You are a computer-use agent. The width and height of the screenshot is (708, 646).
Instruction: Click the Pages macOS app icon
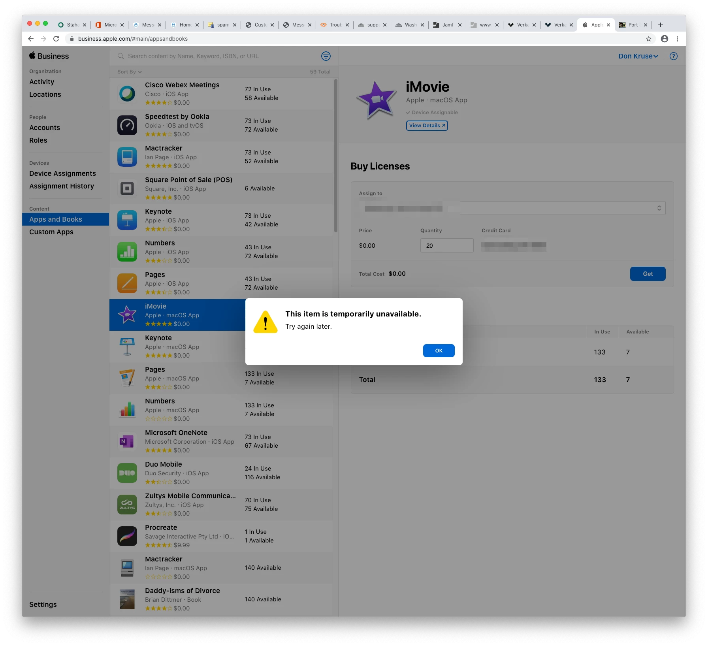[127, 378]
